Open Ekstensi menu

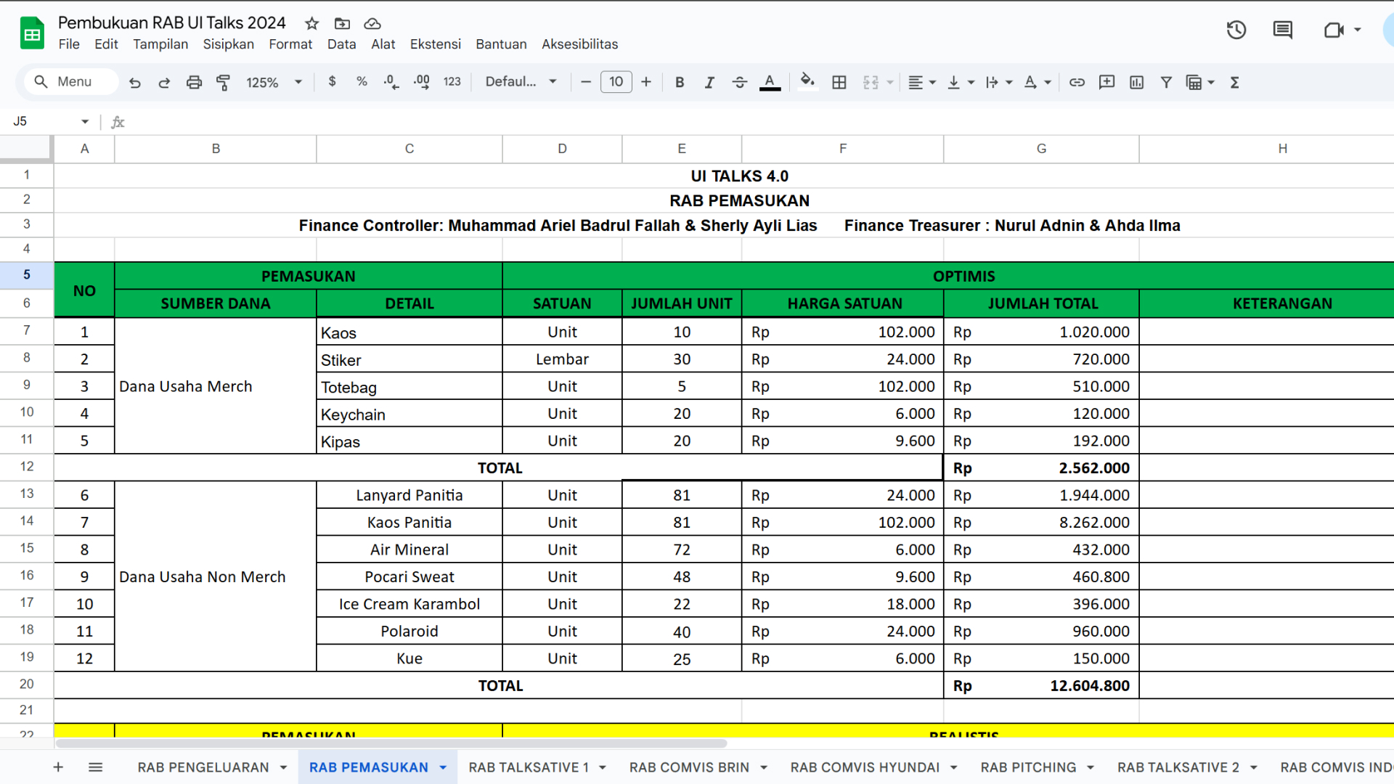(x=435, y=44)
